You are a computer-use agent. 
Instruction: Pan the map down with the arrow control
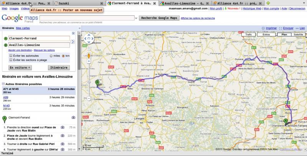click(x=89, y=42)
